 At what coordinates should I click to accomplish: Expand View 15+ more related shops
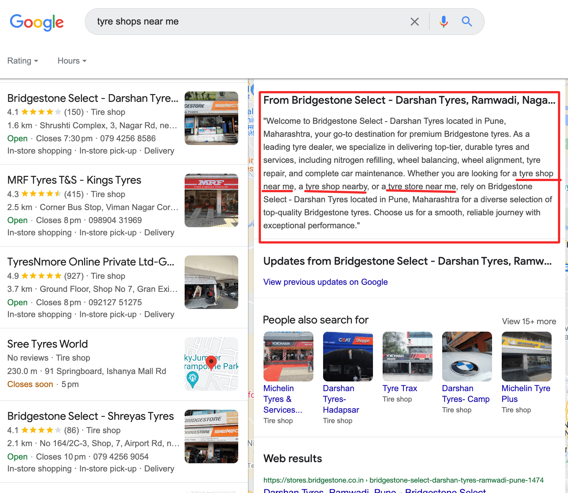point(529,321)
